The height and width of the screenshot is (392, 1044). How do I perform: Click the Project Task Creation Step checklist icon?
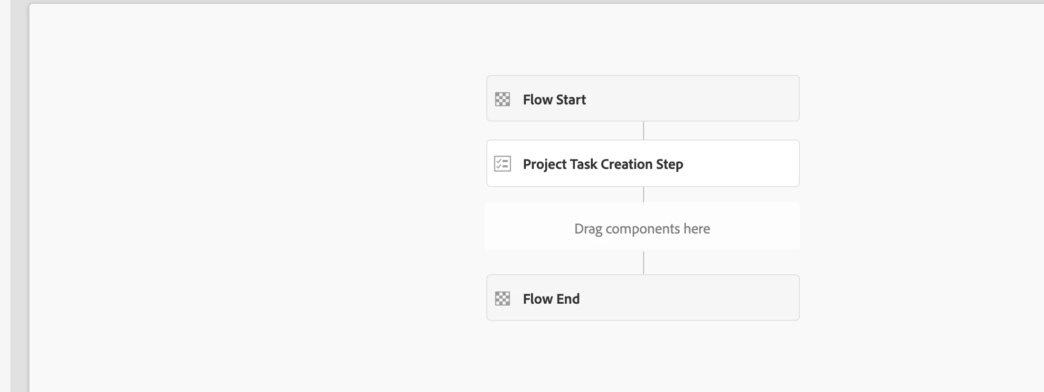(x=503, y=164)
